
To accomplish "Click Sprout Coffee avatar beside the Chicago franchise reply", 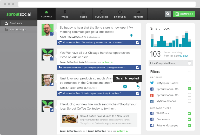I will click(x=48, y=55).
